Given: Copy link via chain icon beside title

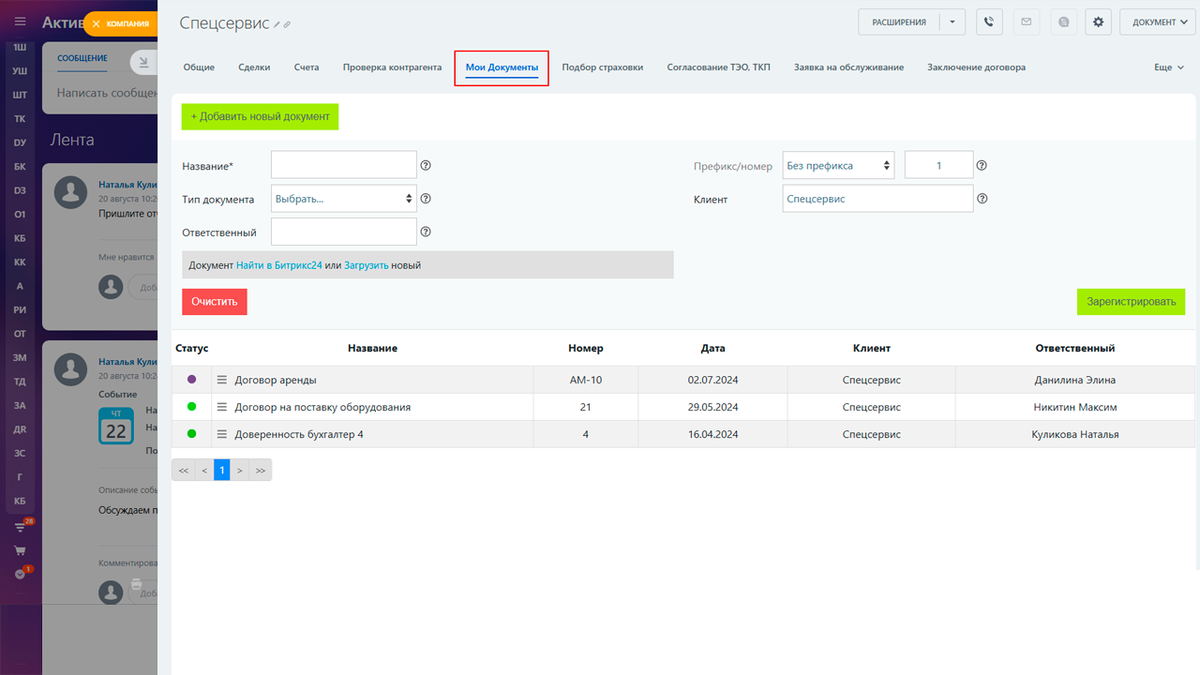Looking at the screenshot, I should pyautogui.click(x=288, y=24).
